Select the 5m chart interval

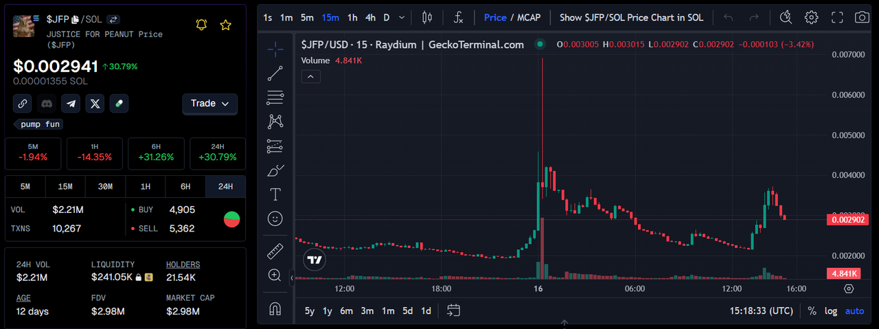[x=307, y=17]
